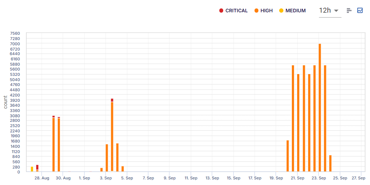The image size is (370, 185).
Task: Click the short final orange bar near 24 Sep
Action: [330, 163]
